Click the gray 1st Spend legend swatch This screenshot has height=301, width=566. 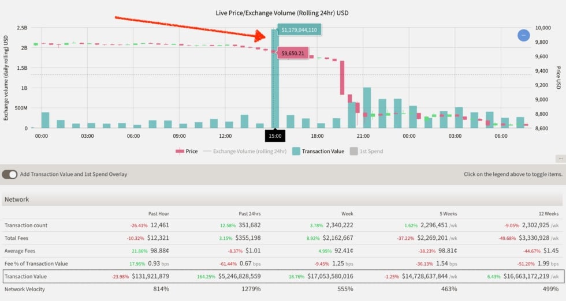(x=353, y=152)
